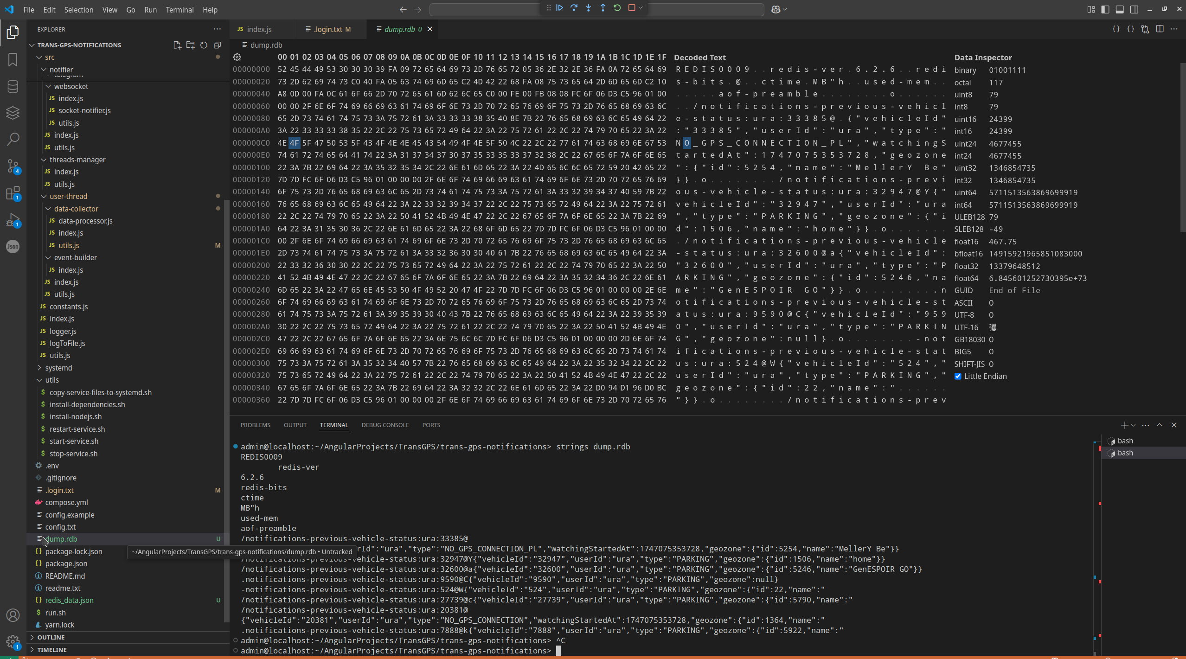Toggle the Little Endian checkbox
Screen dimensions: 1186x659
click(958, 376)
